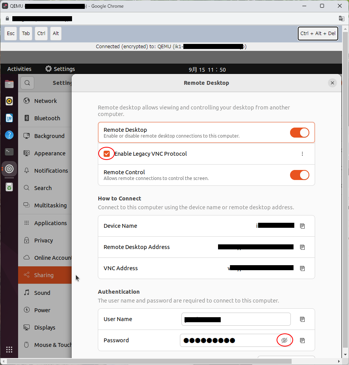This screenshot has height=365, width=349.
Task: Click the vertical scrollbar down arrow
Action: pos(345,355)
